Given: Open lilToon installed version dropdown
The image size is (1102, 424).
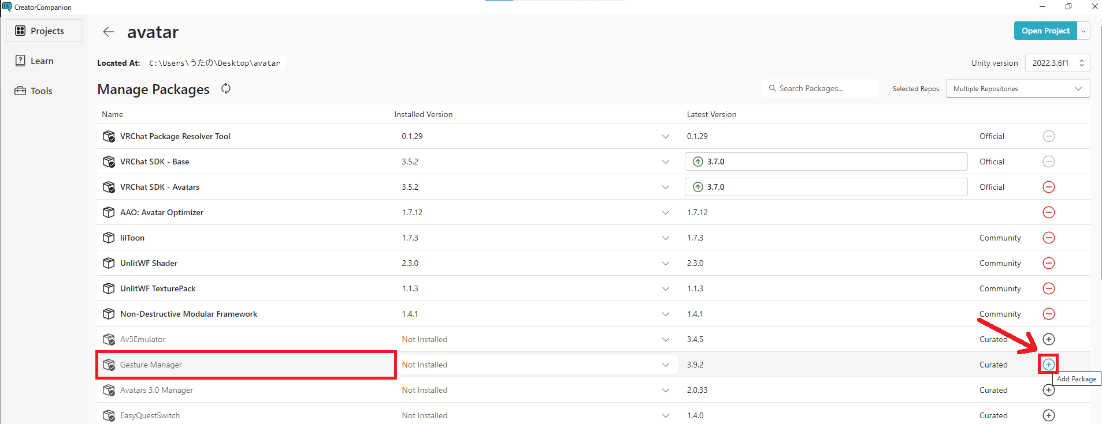Looking at the screenshot, I should point(665,238).
